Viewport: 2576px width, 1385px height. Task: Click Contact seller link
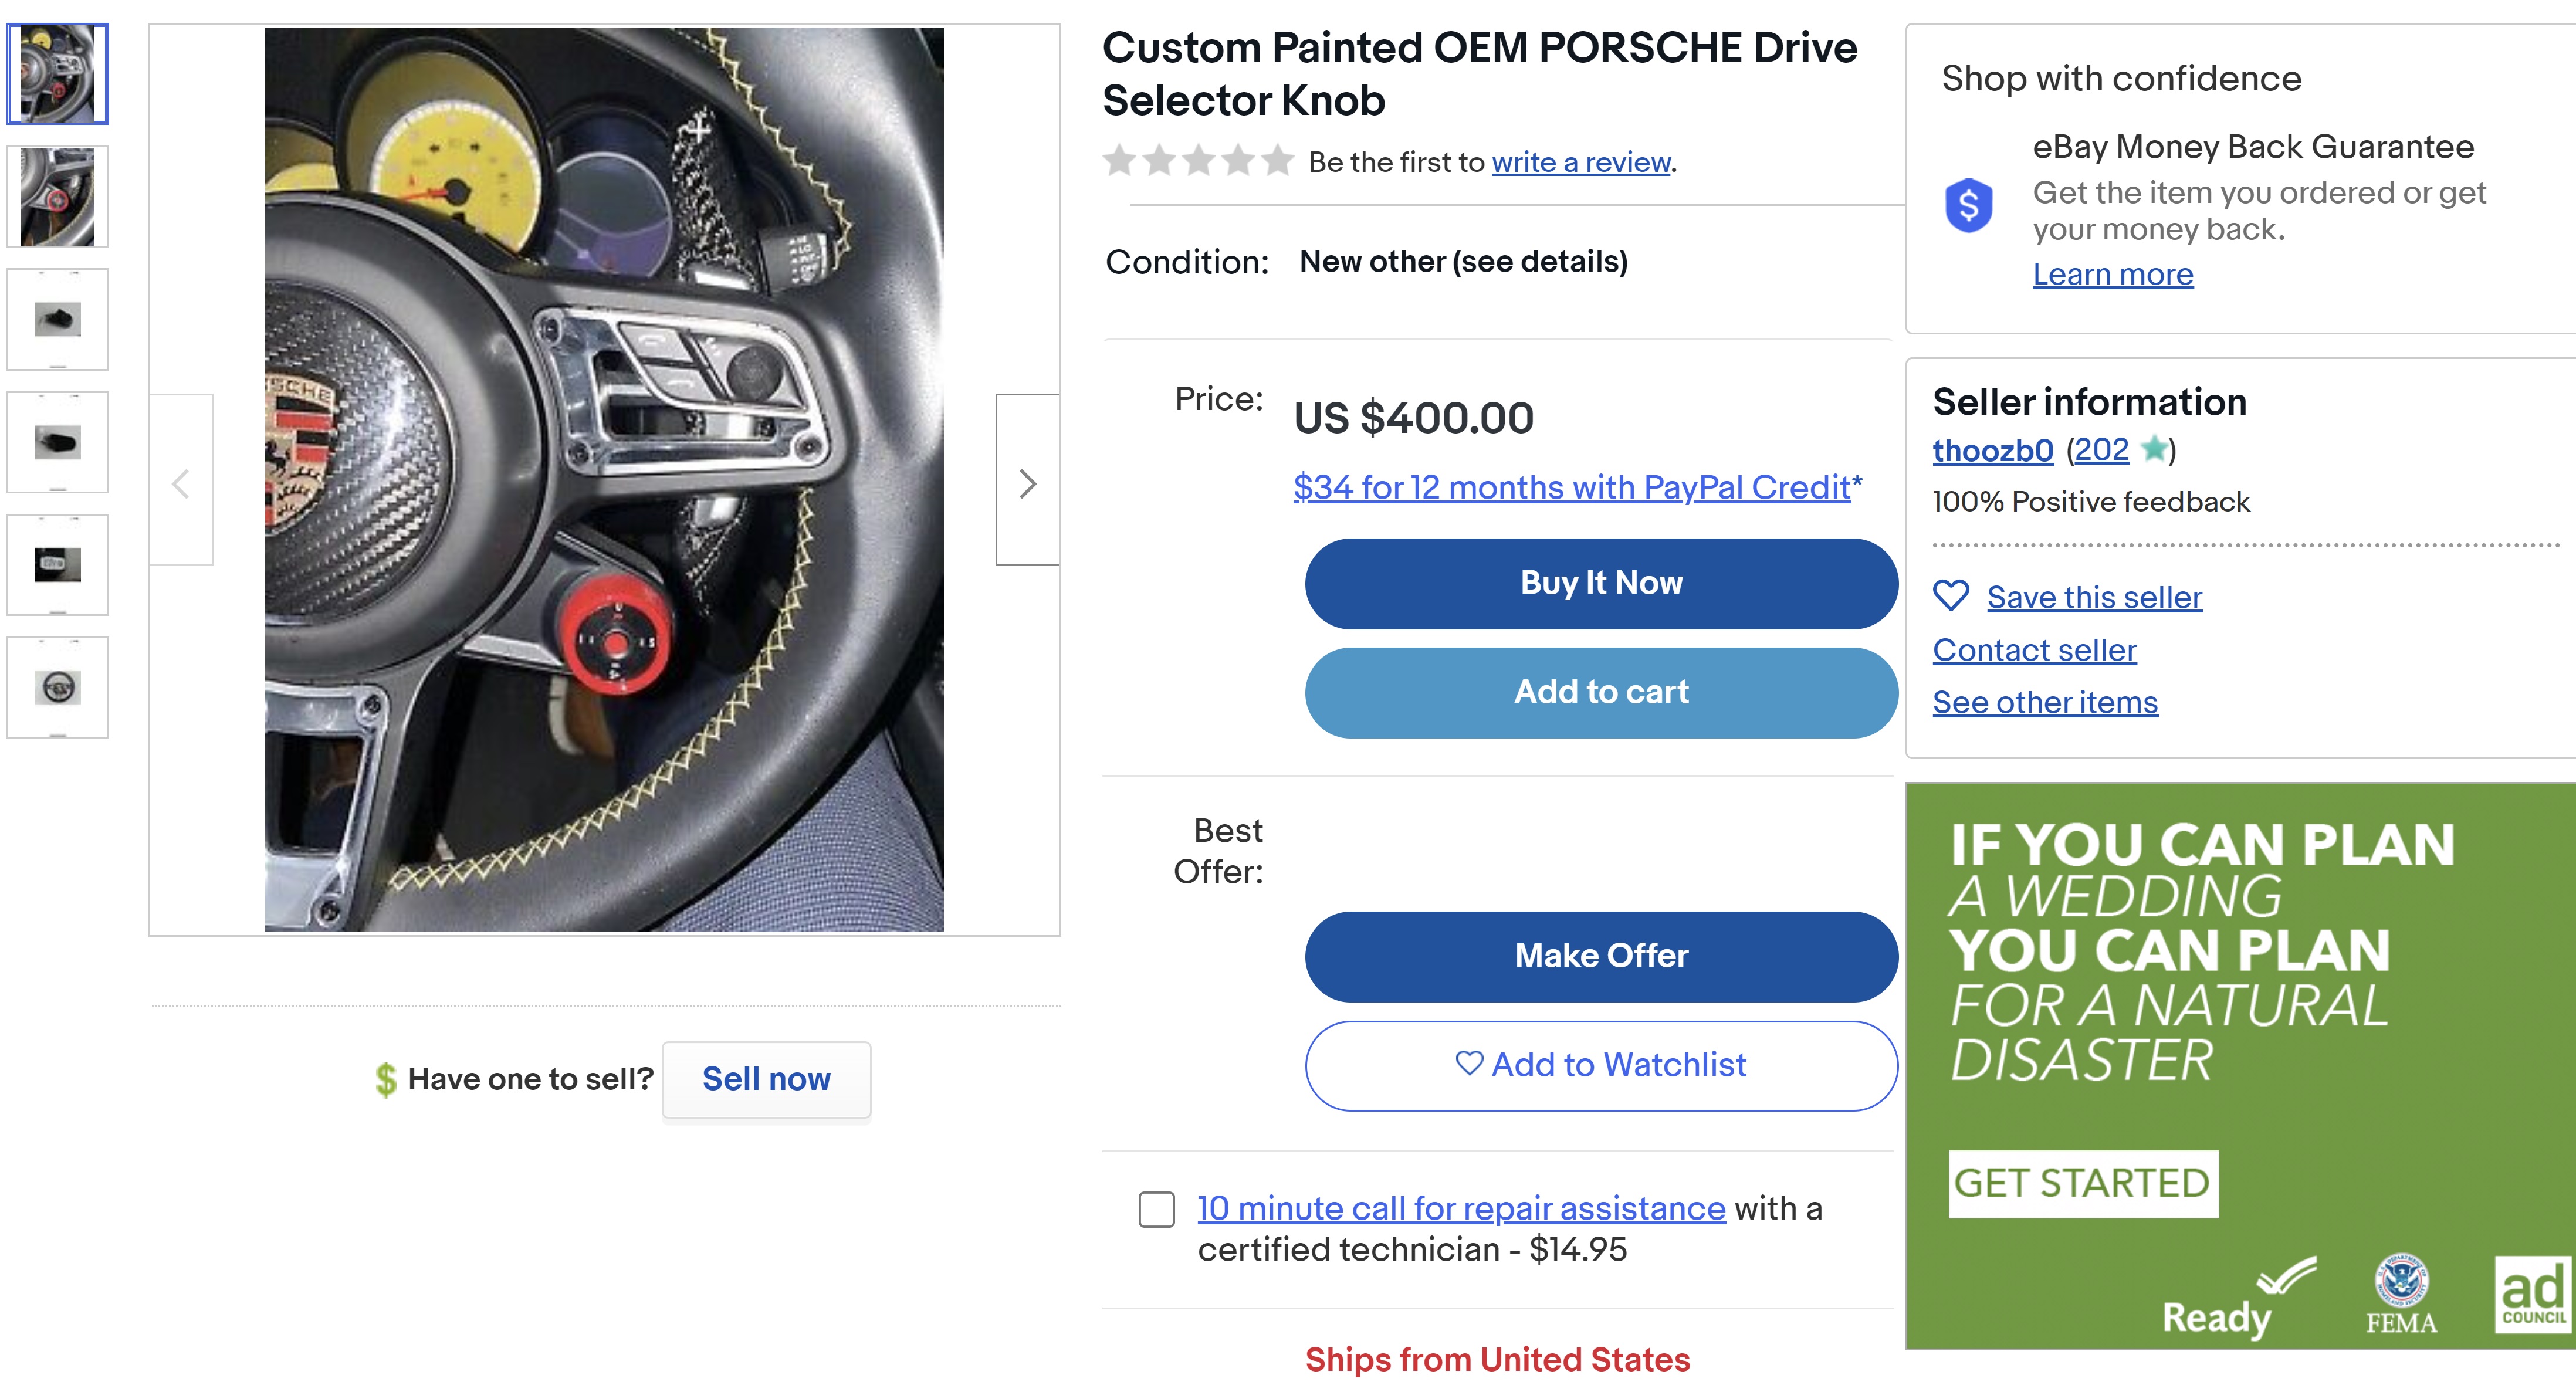(x=2034, y=650)
